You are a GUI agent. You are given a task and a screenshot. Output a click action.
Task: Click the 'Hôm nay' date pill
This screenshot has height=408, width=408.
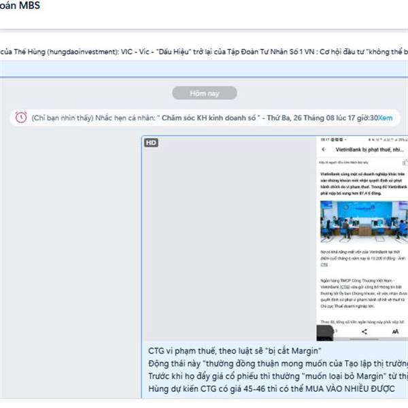click(x=205, y=93)
